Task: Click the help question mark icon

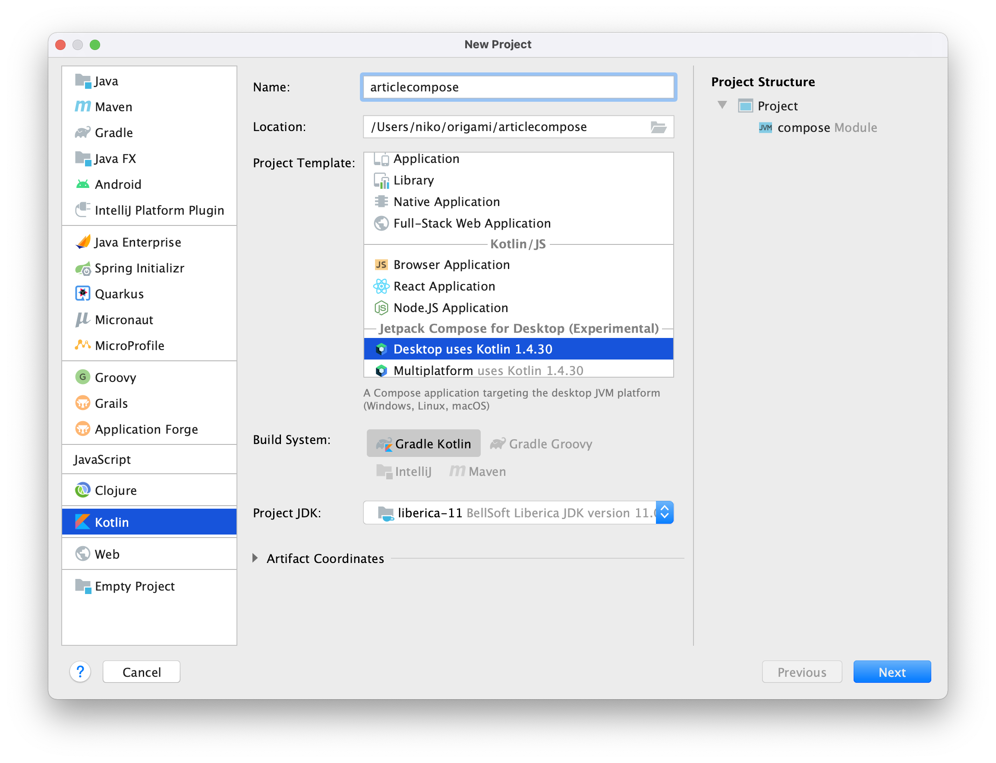Action: tap(80, 671)
